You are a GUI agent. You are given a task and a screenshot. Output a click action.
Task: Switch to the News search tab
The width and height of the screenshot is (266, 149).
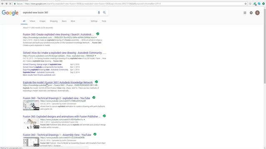tap(64, 21)
